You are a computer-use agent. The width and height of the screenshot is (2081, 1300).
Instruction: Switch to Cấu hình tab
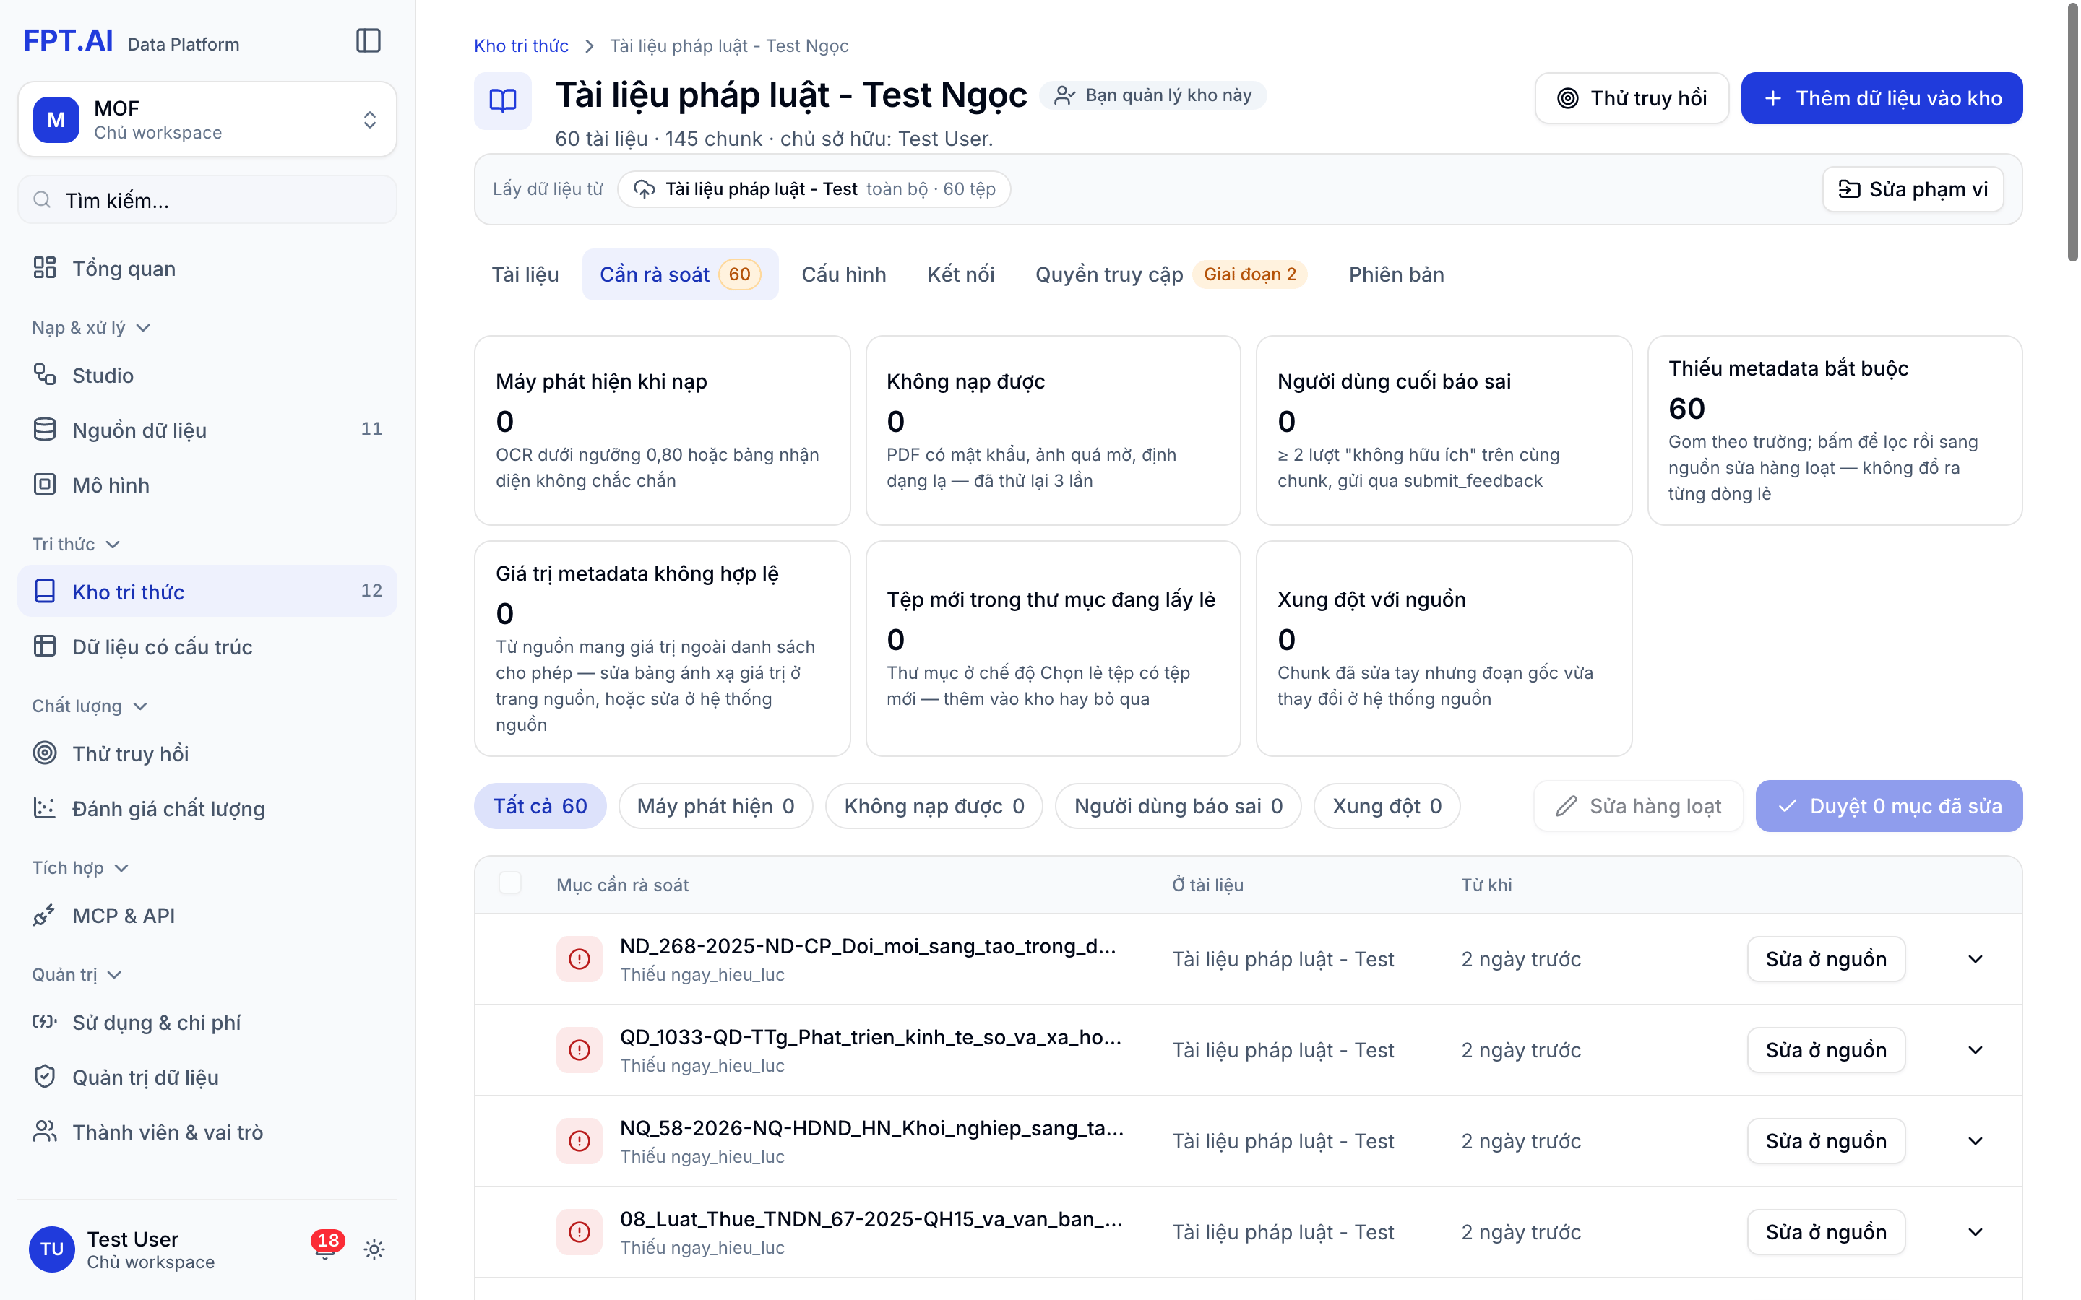[843, 274]
